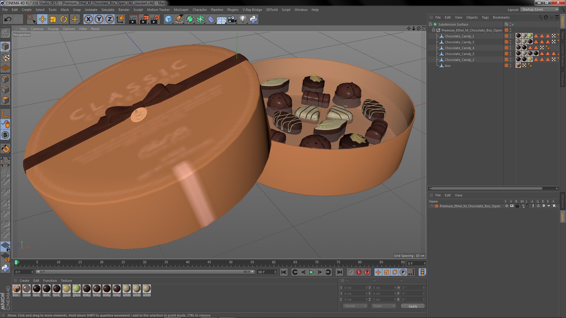Toggle viewport maximize icon
The image size is (566, 318).
[424, 29]
